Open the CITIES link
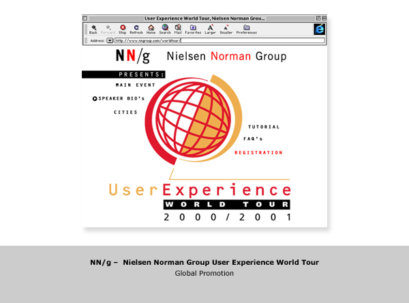 [x=125, y=113]
